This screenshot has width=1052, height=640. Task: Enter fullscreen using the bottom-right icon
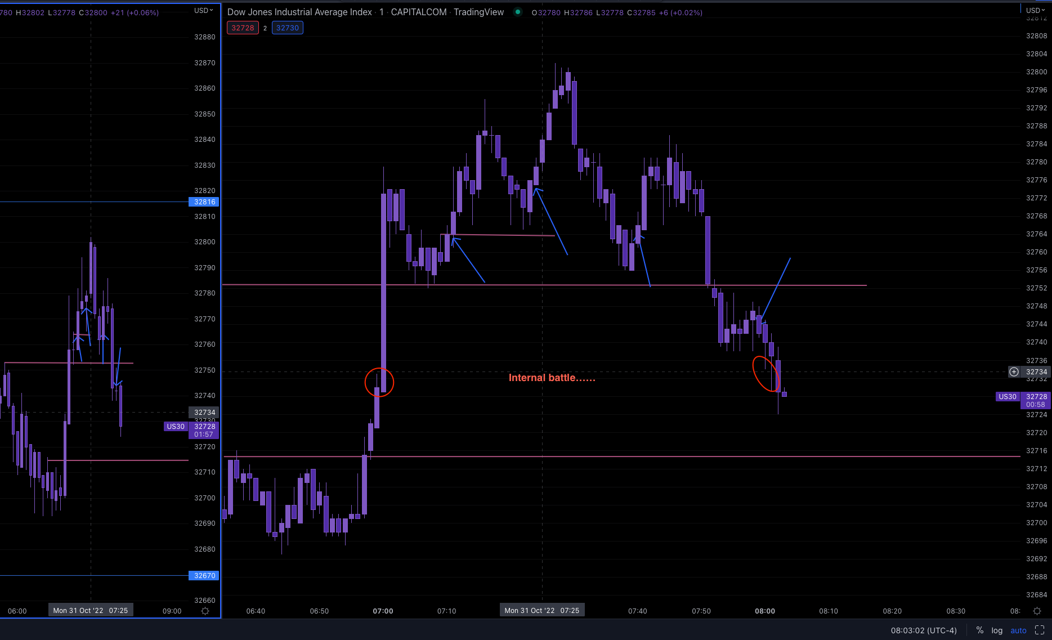(1039, 630)
